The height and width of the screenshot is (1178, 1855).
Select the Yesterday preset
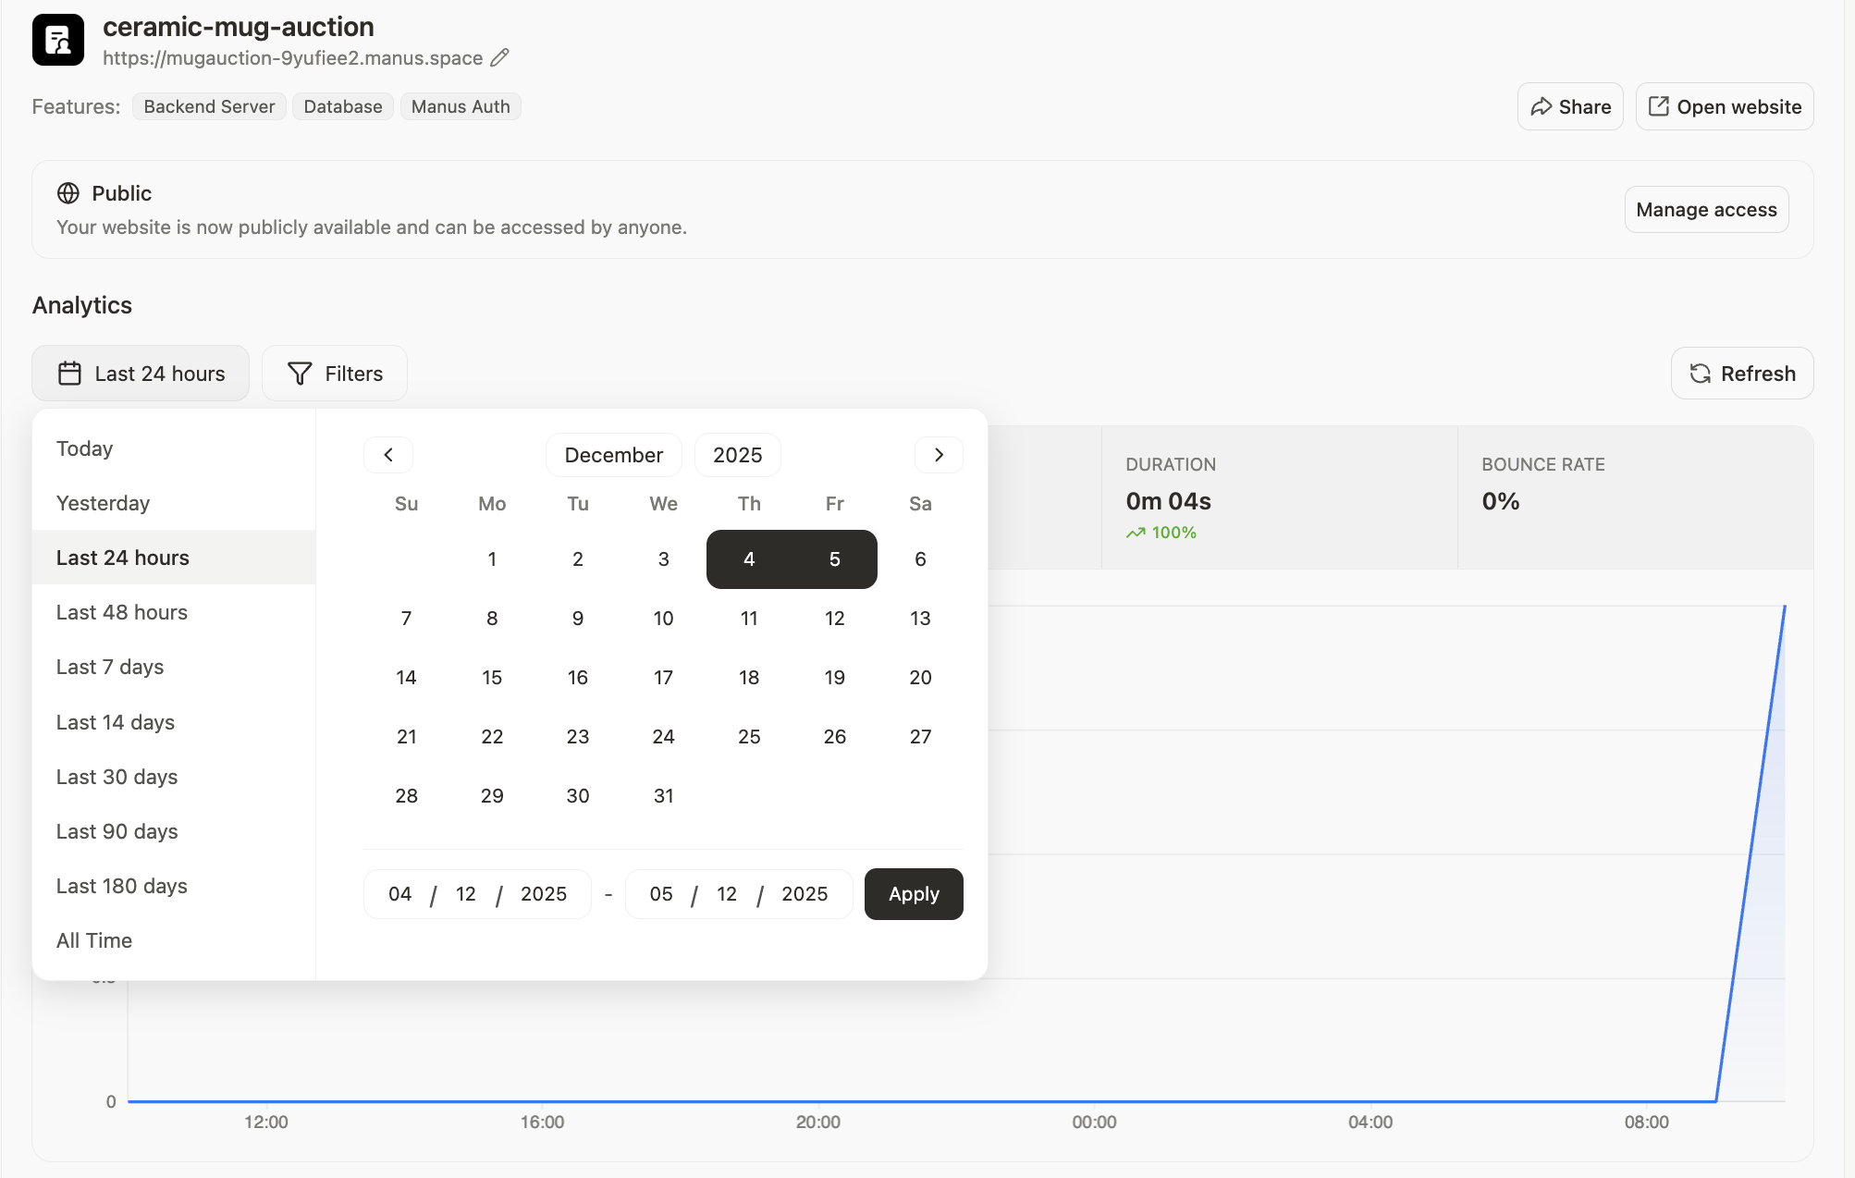tap(103, 503)
